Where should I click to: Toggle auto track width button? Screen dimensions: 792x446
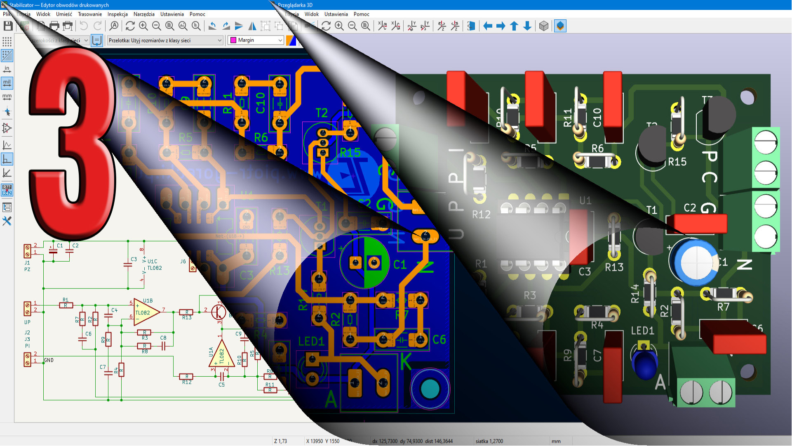(x=97, y=40)
